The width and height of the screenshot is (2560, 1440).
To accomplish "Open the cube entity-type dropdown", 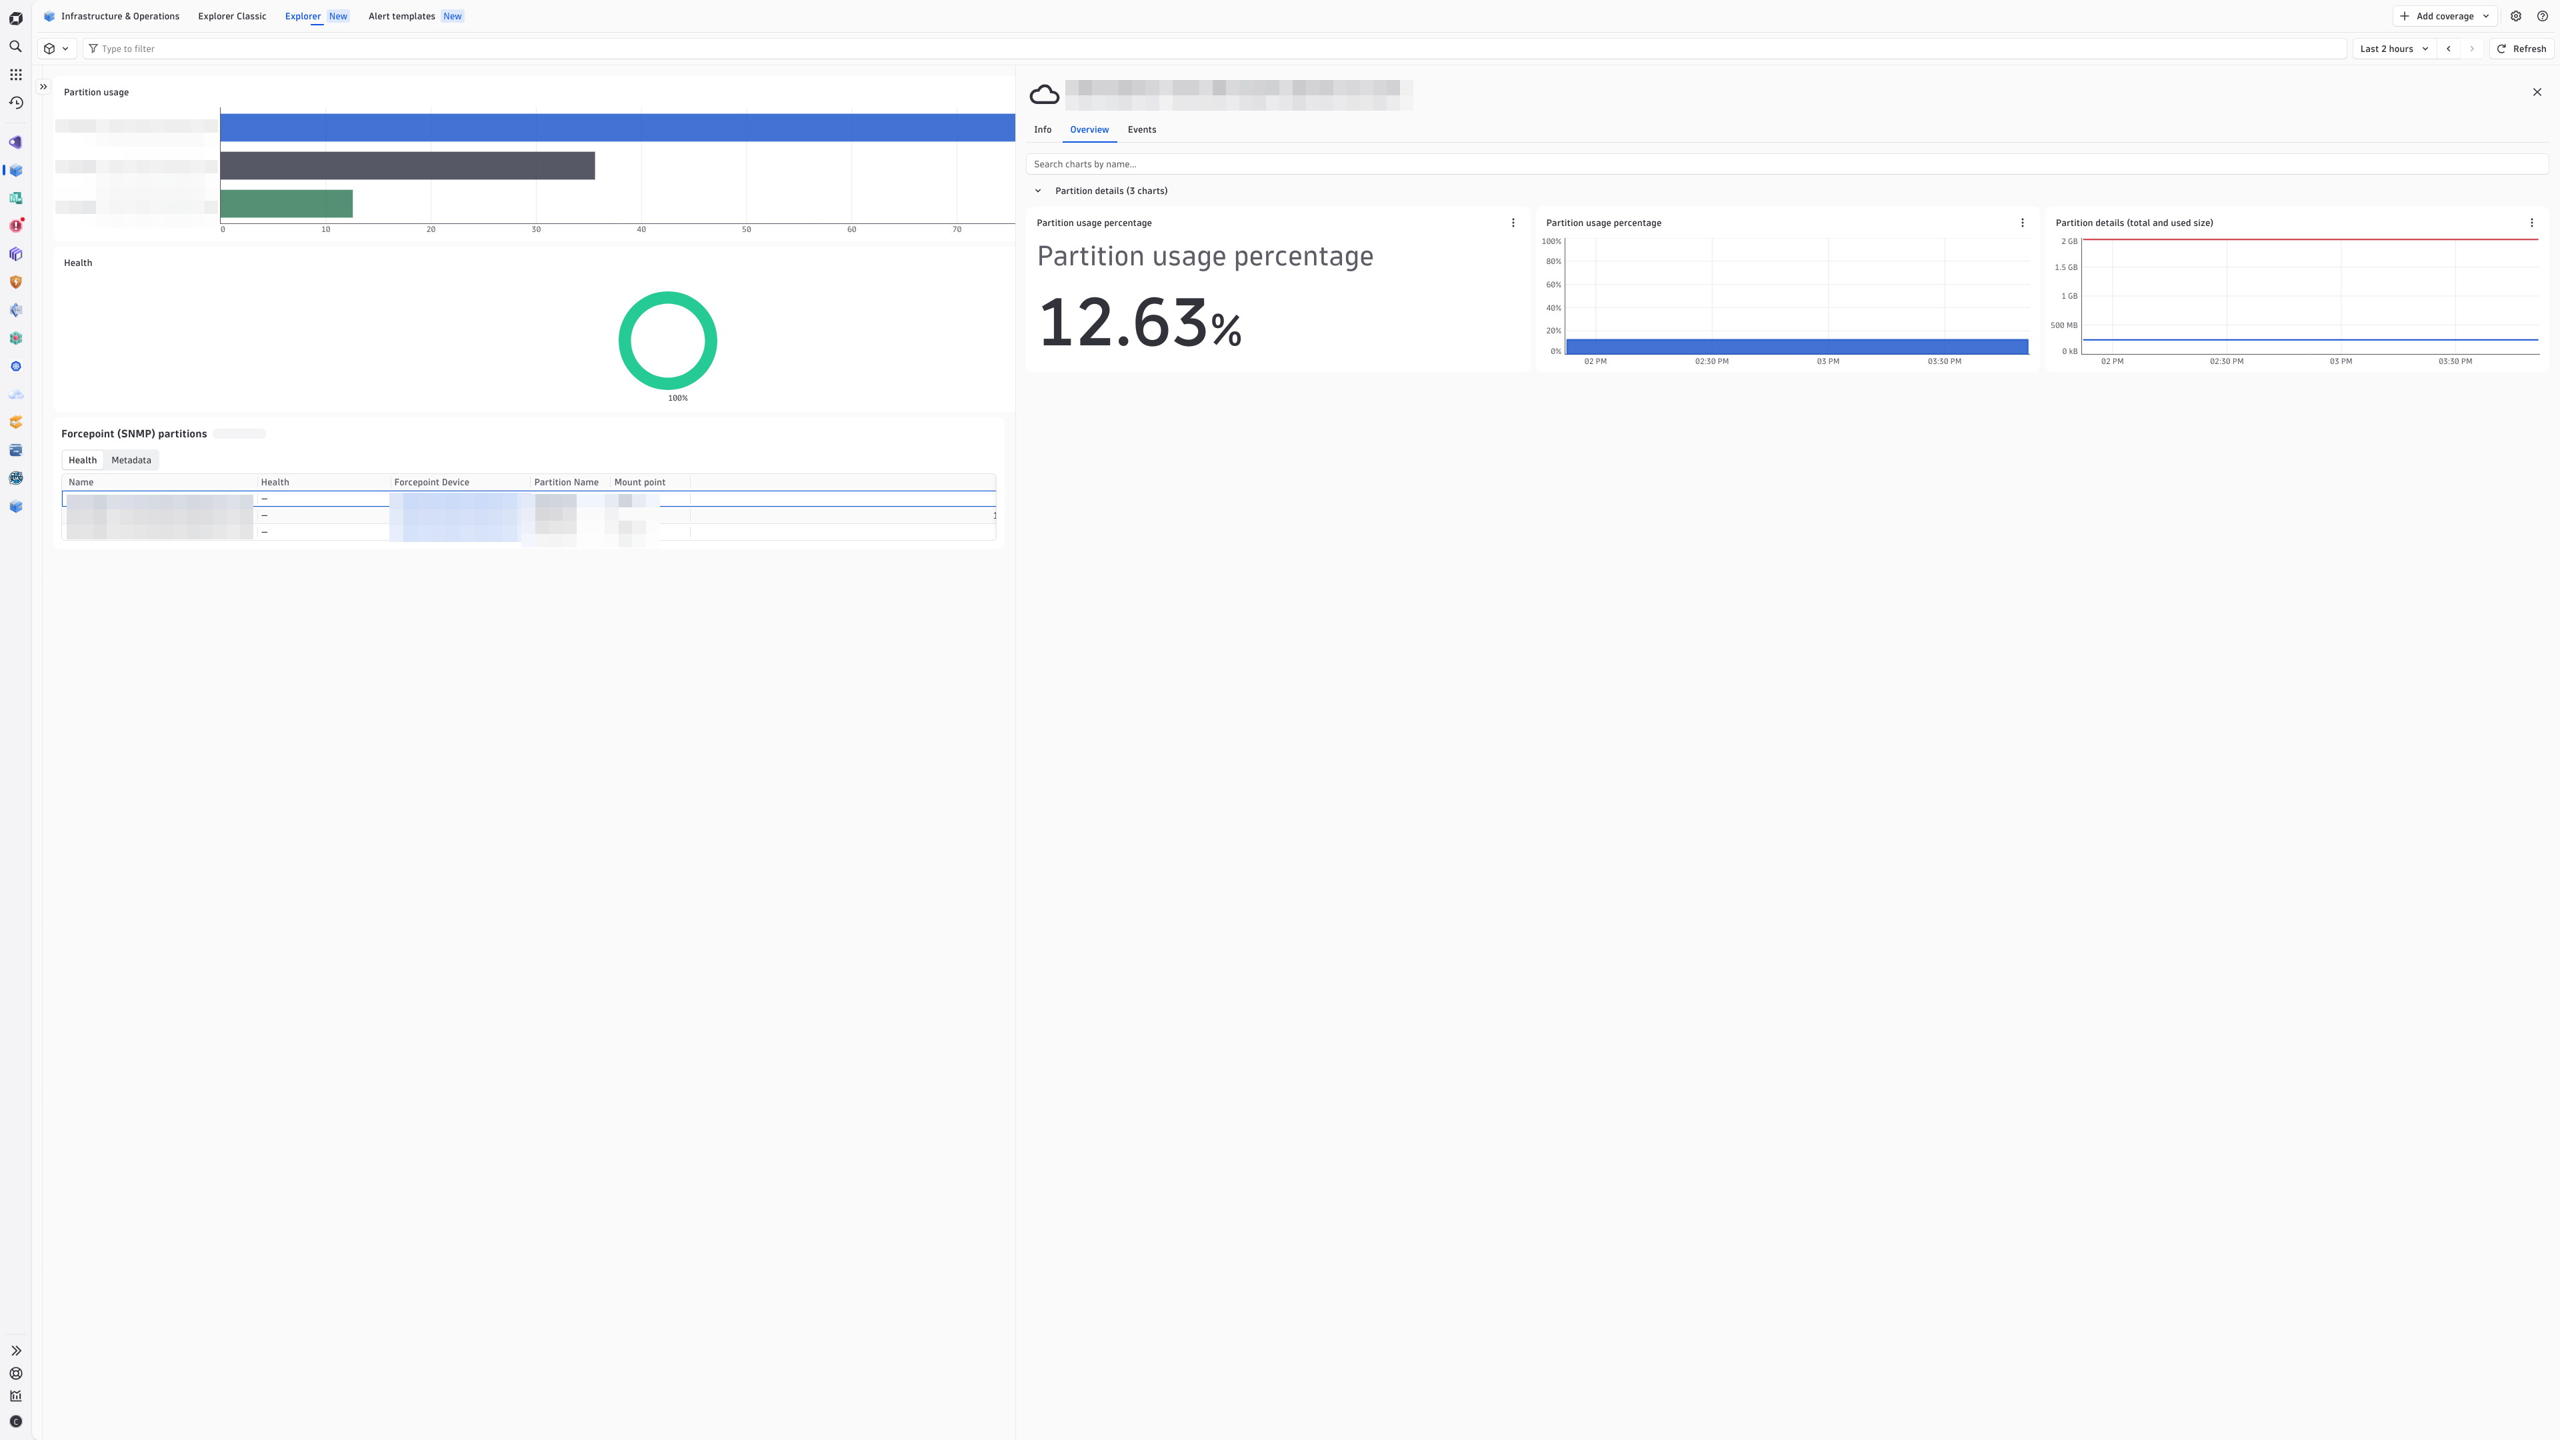I will coord(57,49).
